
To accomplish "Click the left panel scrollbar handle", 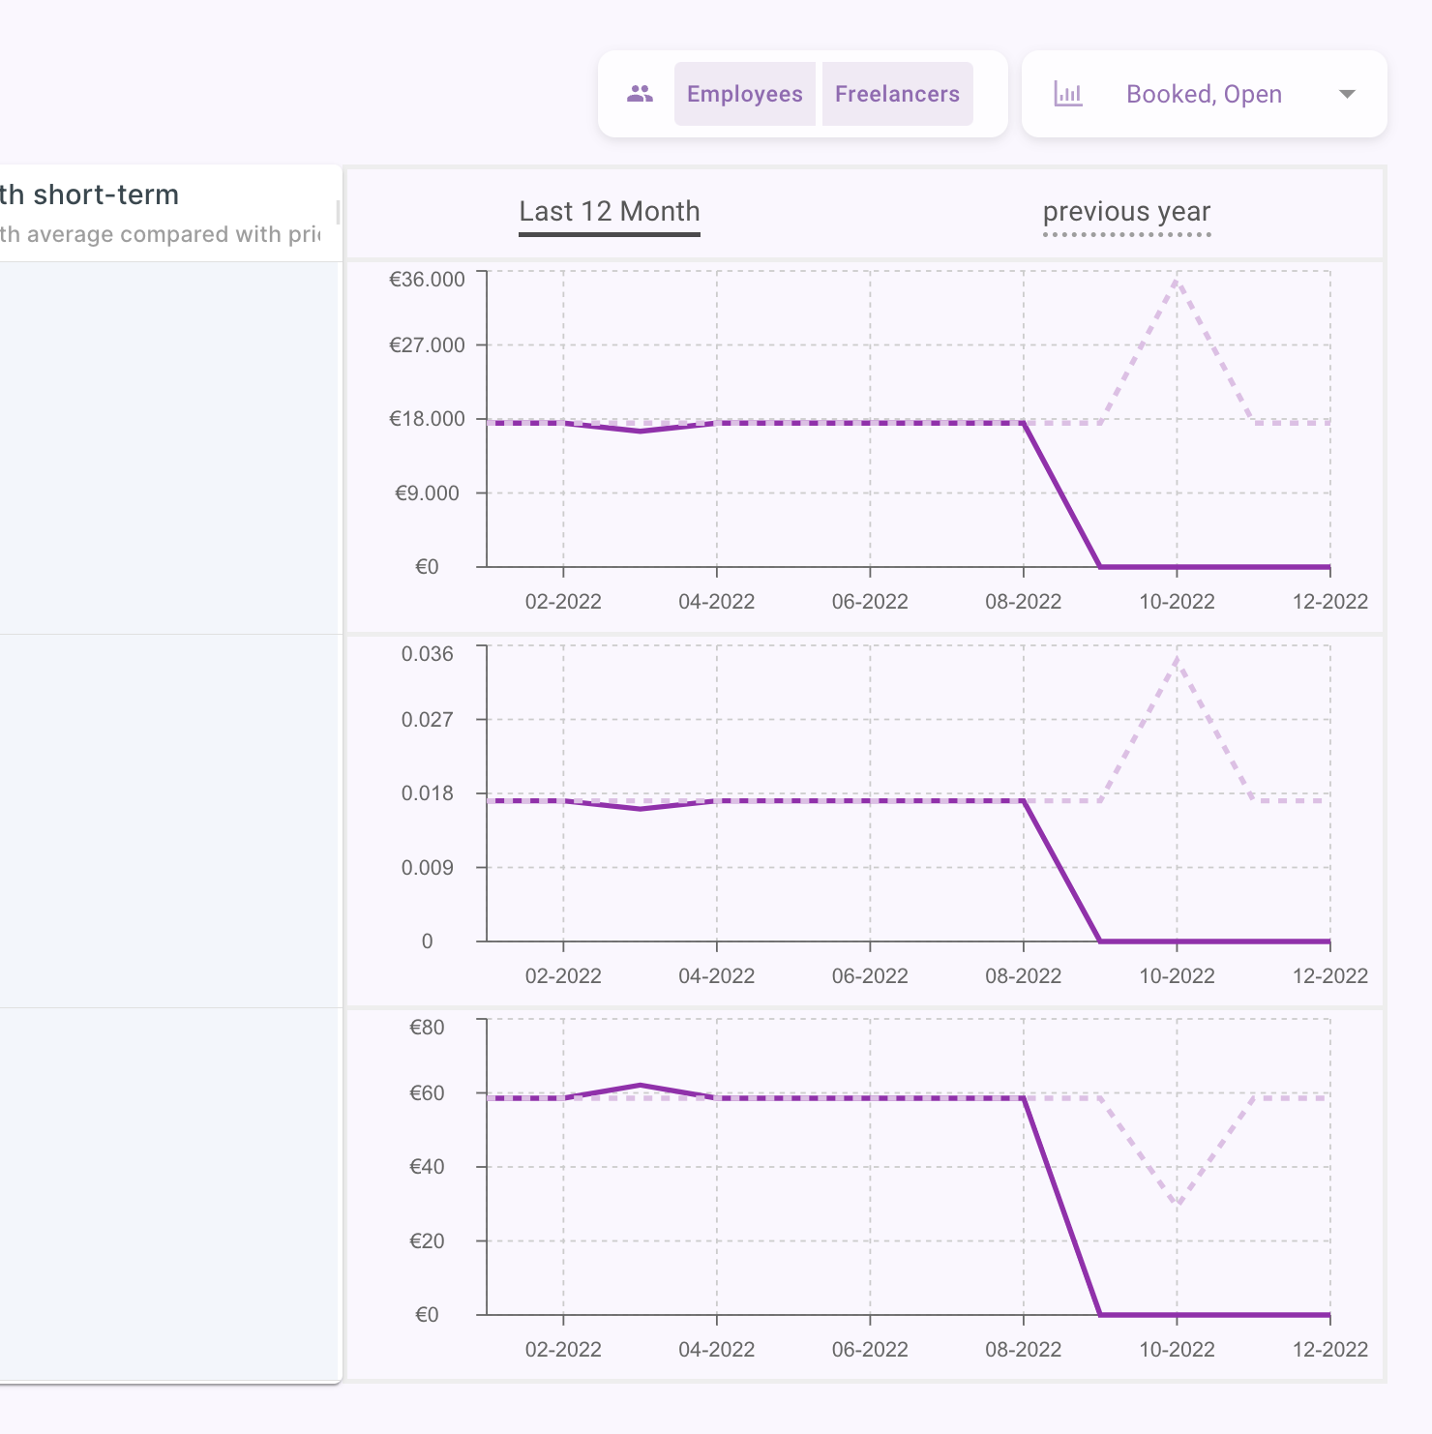I will [338, 212].
